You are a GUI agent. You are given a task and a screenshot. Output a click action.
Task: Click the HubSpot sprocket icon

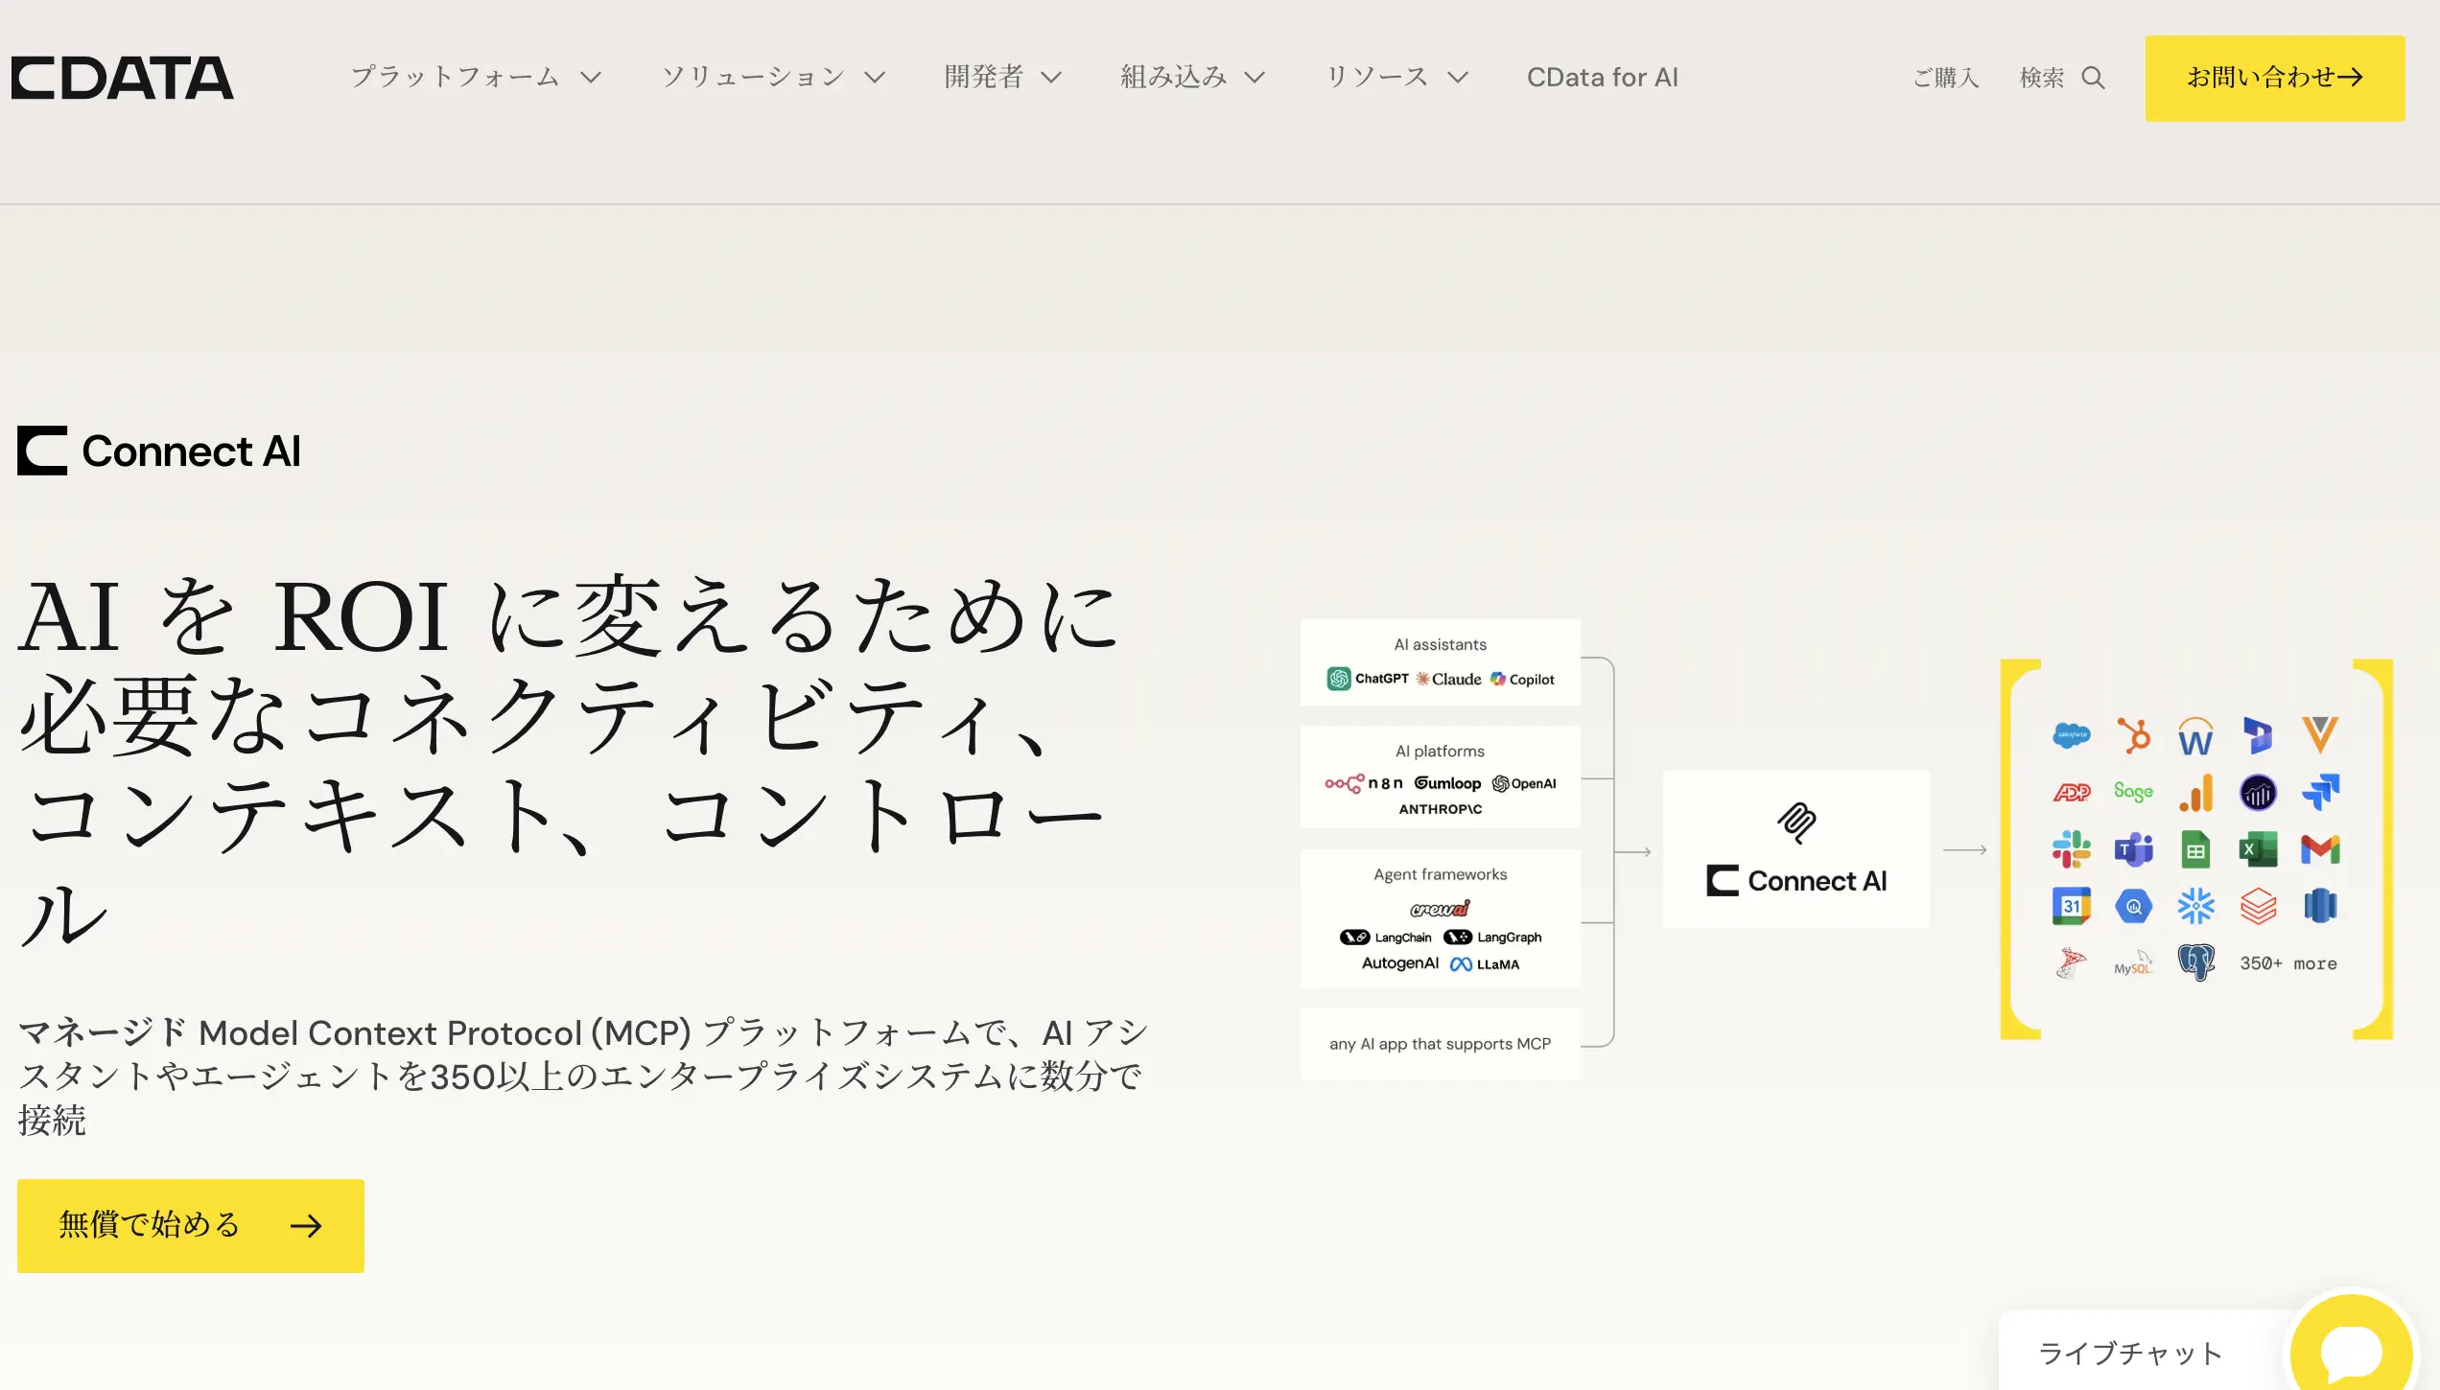click(x=2134, y=735)
